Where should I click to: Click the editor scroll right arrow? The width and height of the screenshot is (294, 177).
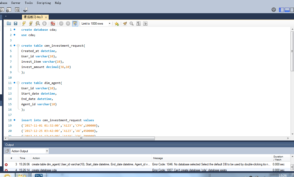[288, 138]
